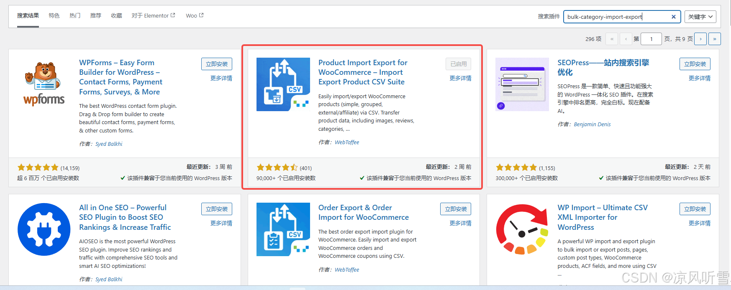Open the SEOPress plugin thumbnail
The width and height of the screenshot is (731, 290).
[x=522, y=84]
